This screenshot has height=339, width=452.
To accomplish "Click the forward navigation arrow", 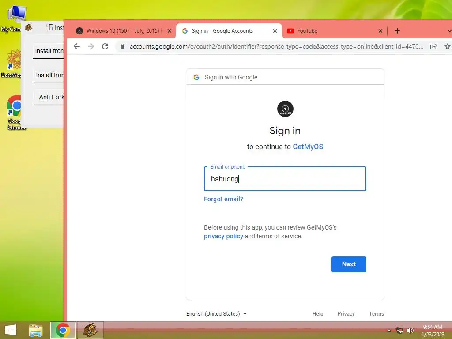I will pyautogui.click(x=91, y=46).
